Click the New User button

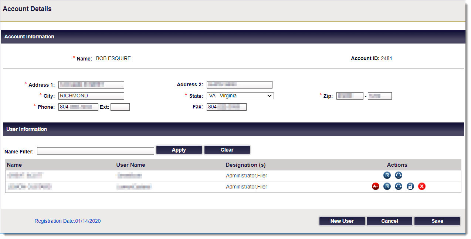342,221
